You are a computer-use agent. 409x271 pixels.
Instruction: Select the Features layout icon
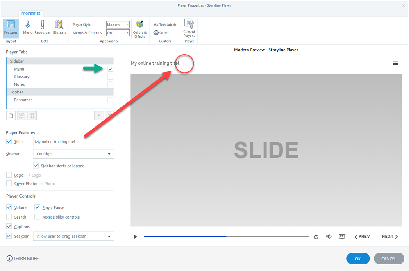click(11, 27)
